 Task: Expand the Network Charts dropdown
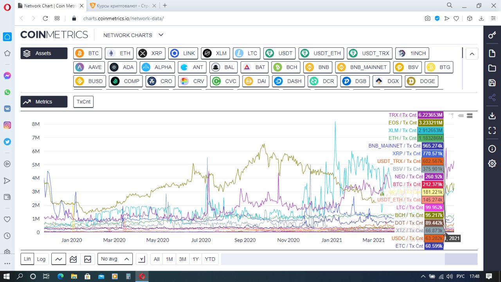click(133, 35)
